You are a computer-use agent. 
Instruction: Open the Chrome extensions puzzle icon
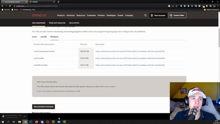pos(207,6)
